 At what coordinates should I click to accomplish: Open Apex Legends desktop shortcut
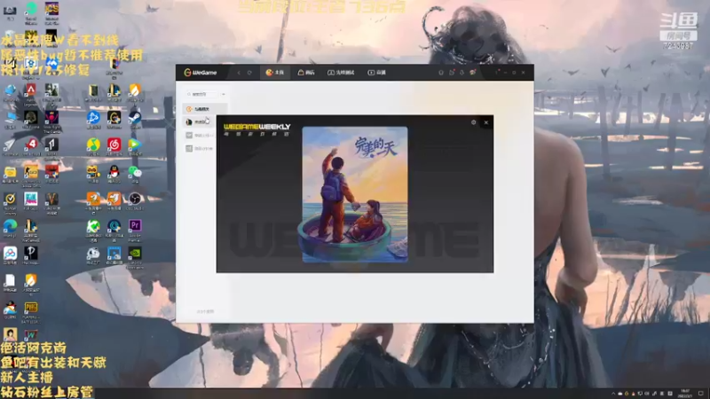(x=31, y=94)
